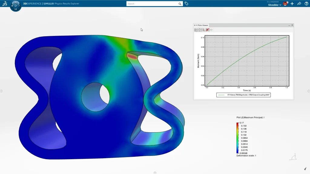Click into the Search input field

pos(151,4)
